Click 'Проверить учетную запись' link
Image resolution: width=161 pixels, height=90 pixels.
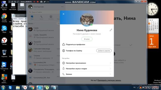(x=109, y=80)
